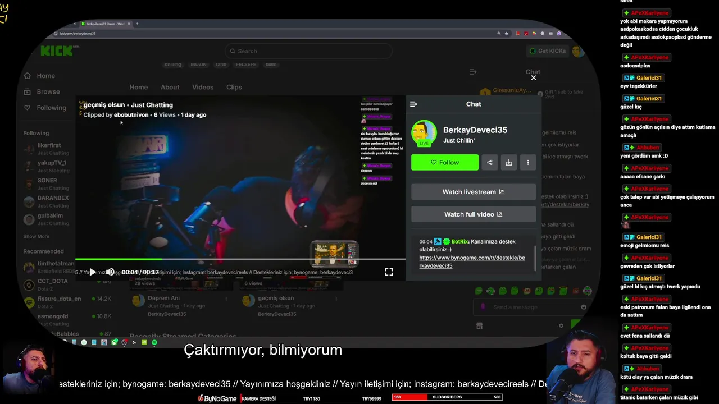Follow BerkayDeveci35 with the green button

pyautogui.click(x=445, y=162)
